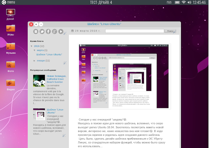The image size is (211, 148).
Task: Open the 2018 archive link
Action: point(37,46)
